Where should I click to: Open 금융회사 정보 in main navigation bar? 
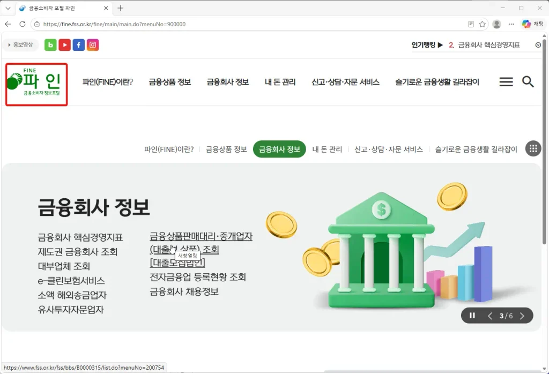(227, 82)
